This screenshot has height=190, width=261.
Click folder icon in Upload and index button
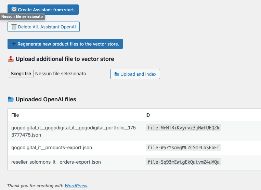[x=117, y=74]
